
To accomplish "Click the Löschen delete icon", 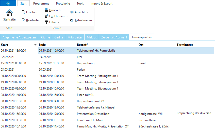I will [23, 12].
